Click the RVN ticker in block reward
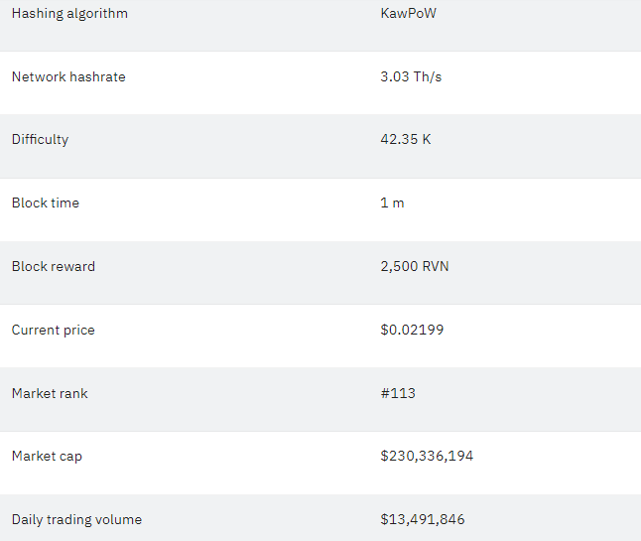The width and height of the screenshot is (641, 541). (436, 267)
